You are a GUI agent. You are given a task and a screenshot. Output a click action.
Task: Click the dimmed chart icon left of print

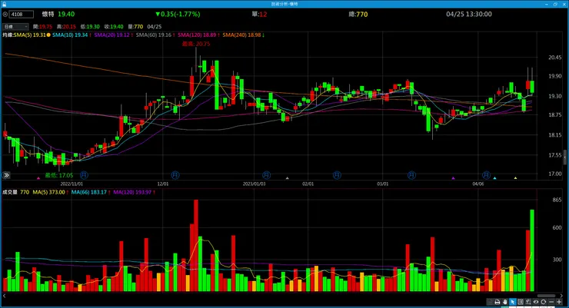490,302
